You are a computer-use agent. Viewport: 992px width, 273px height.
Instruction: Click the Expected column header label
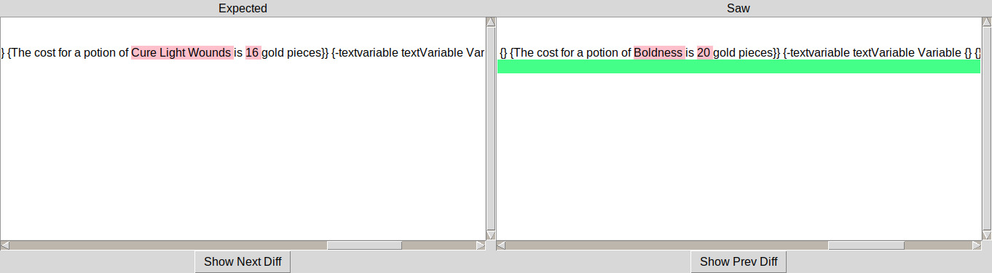243,9
